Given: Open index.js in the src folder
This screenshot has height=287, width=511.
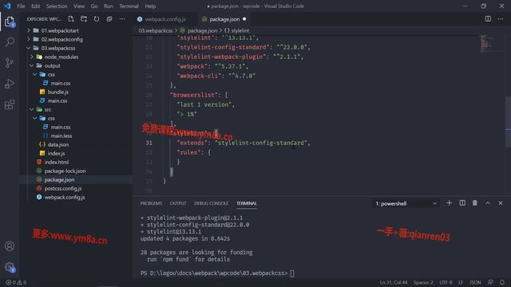Looking at the screenshot, I should pyautogui.click(x=56, y=154).
